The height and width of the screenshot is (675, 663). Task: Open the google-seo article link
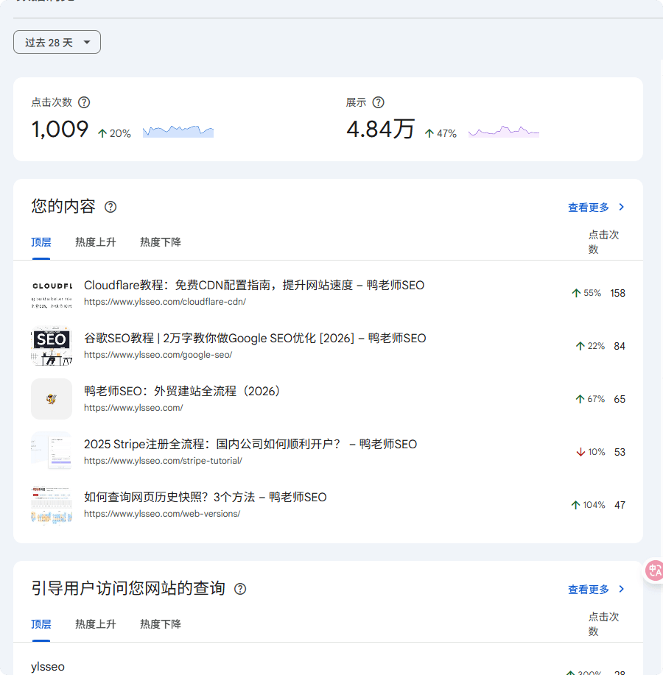point(254,339)
